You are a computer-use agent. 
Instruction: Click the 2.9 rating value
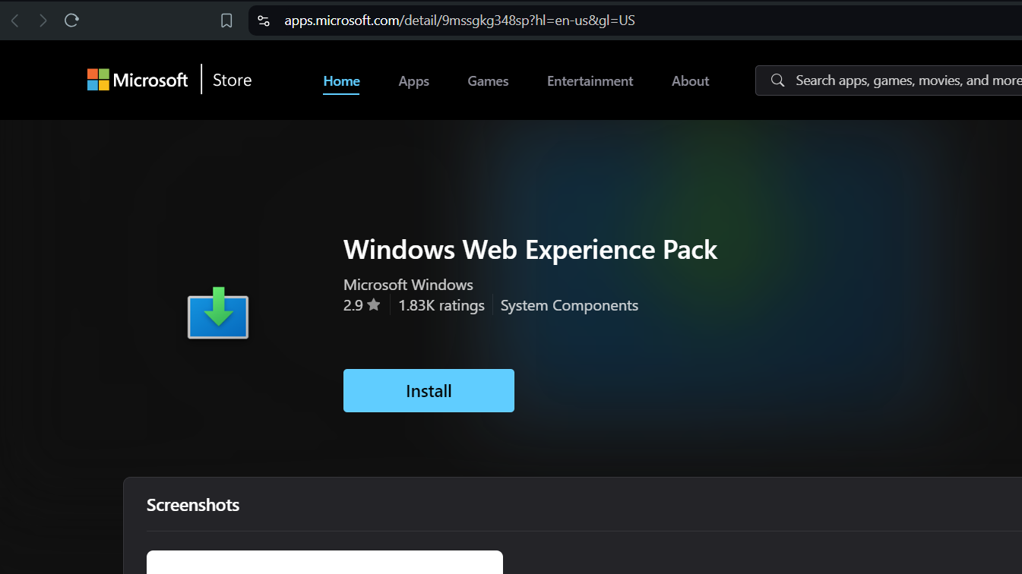pos(353,305)
